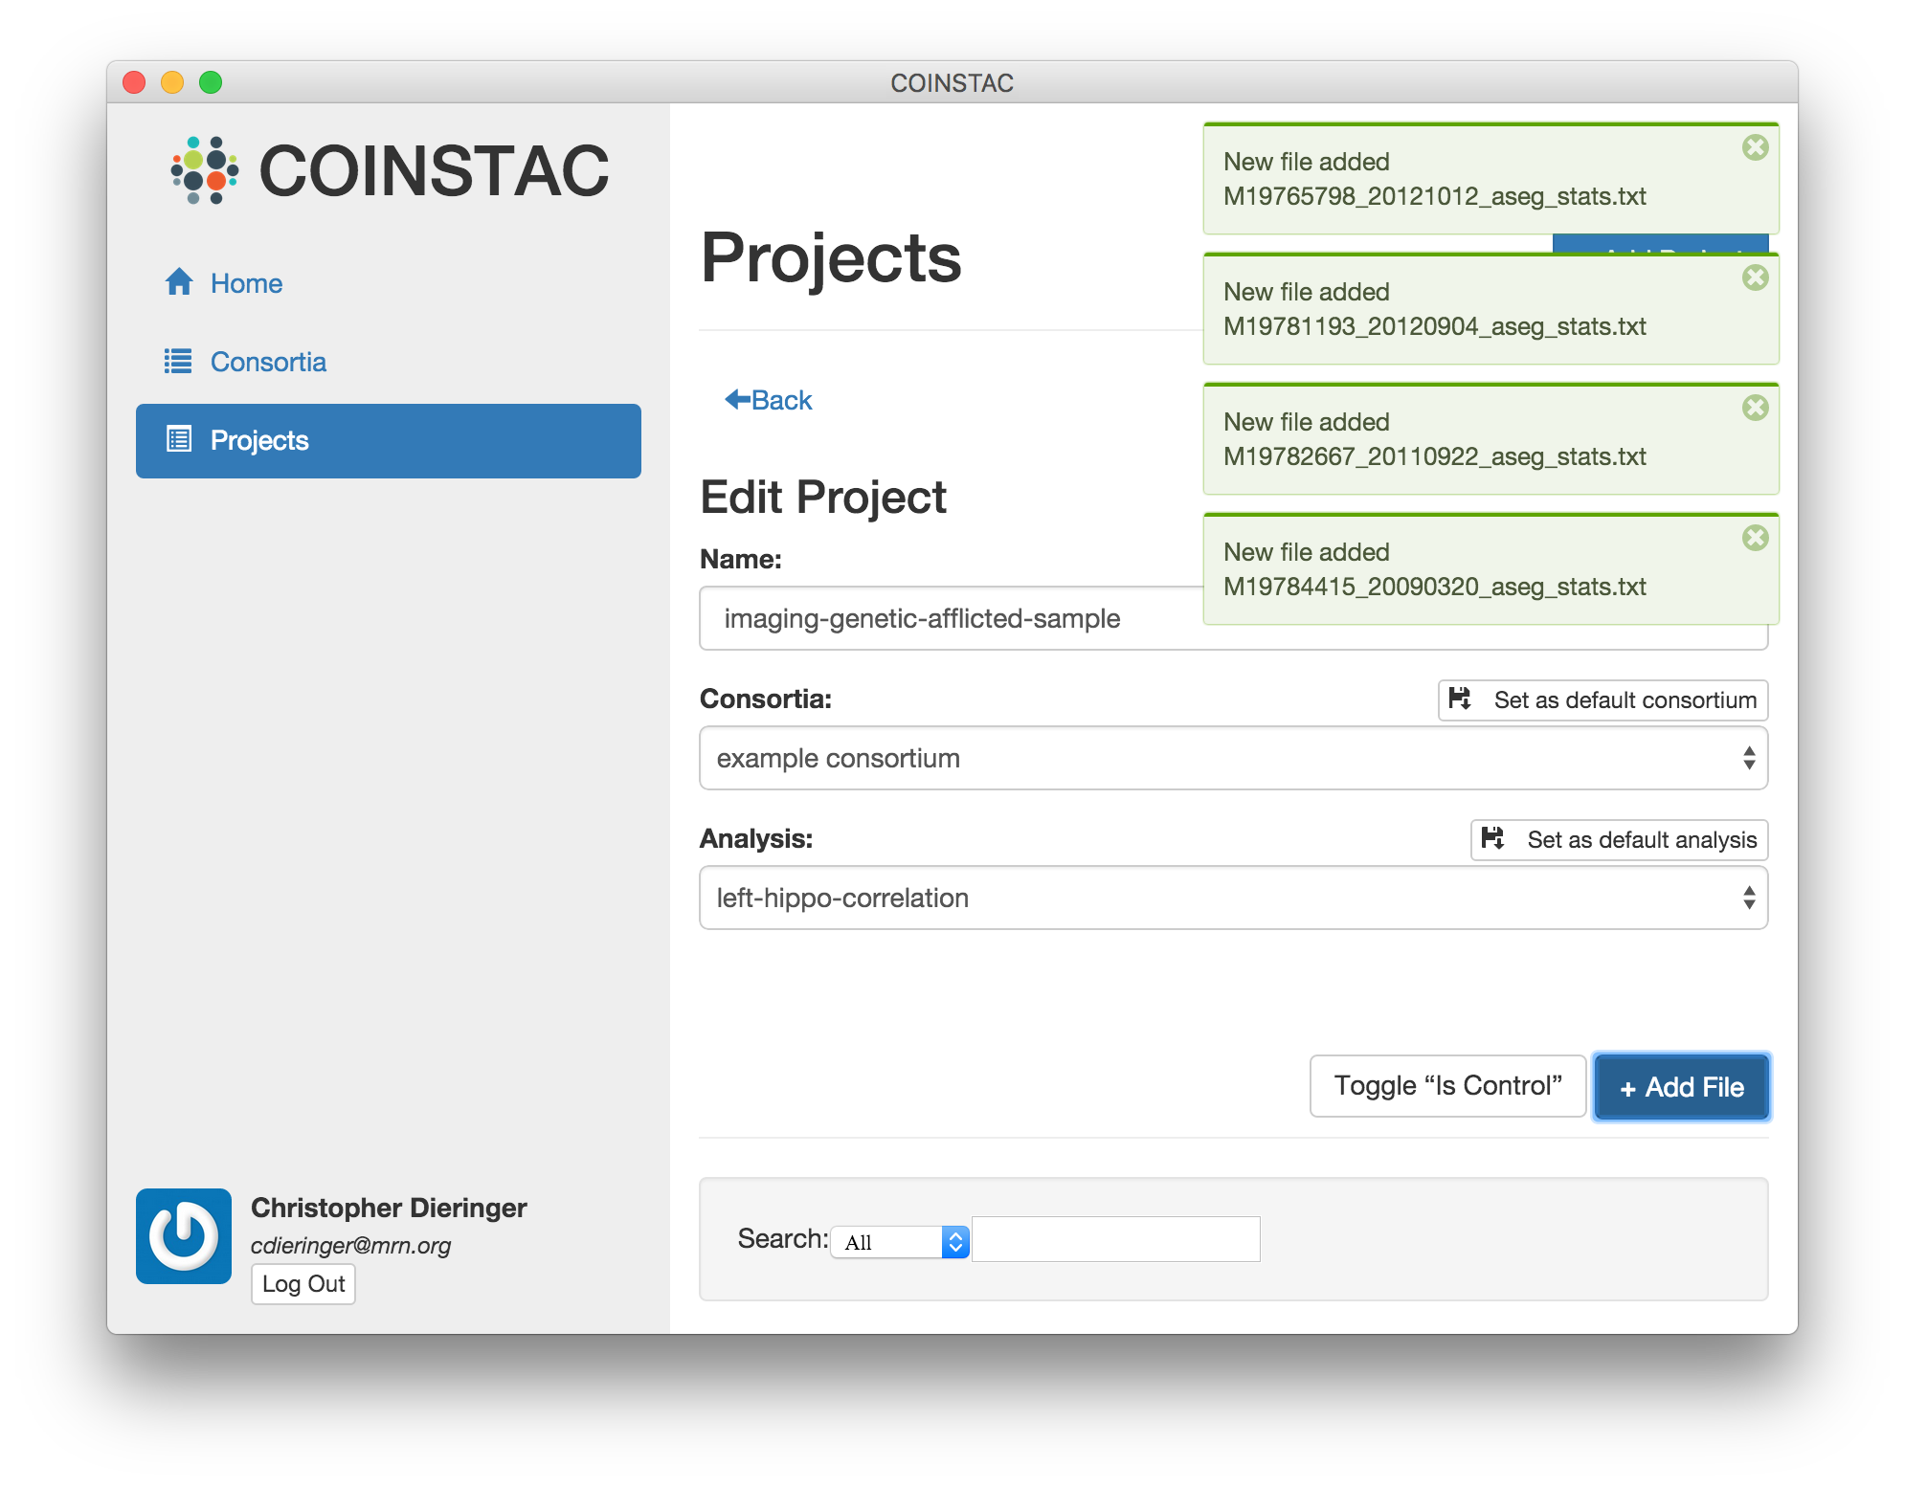Set as default consortium

click(x=1602, y=700)
